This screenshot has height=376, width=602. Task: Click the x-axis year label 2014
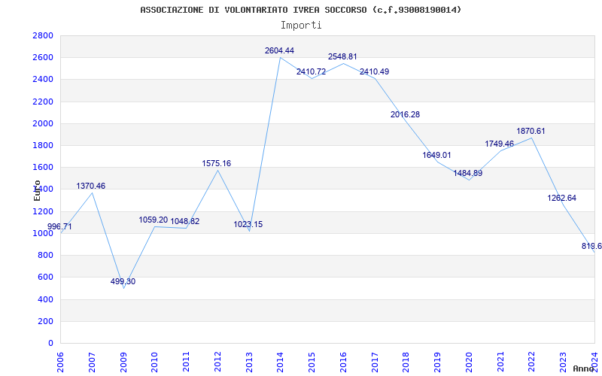(x=281, y=362)
